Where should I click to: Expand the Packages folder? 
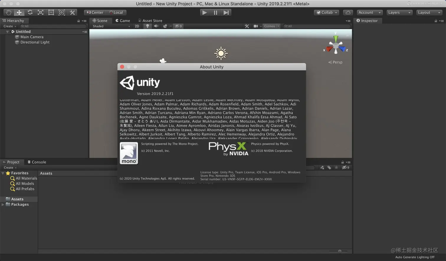pos(3,204)
